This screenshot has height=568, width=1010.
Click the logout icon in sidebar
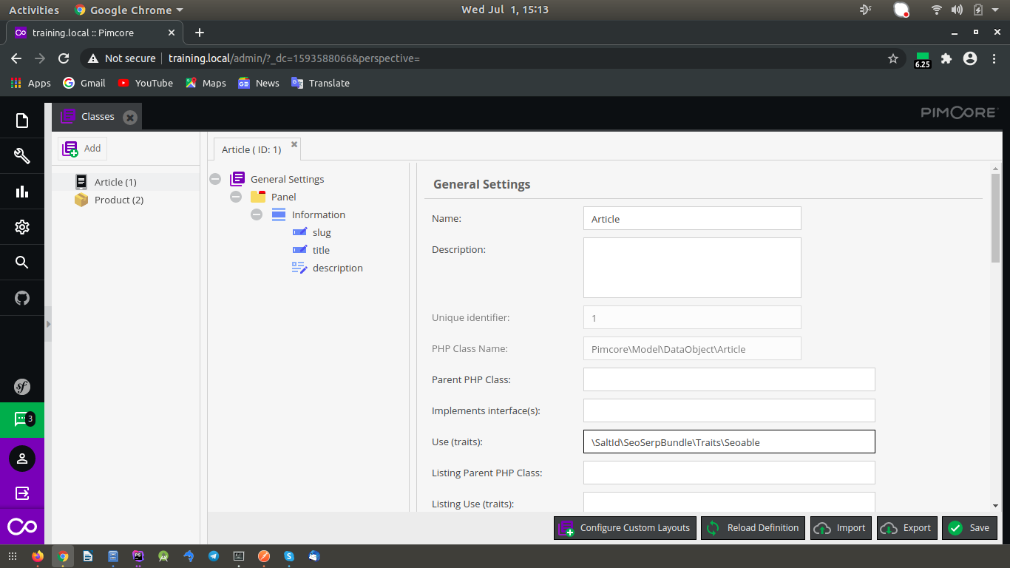point(22,493)
